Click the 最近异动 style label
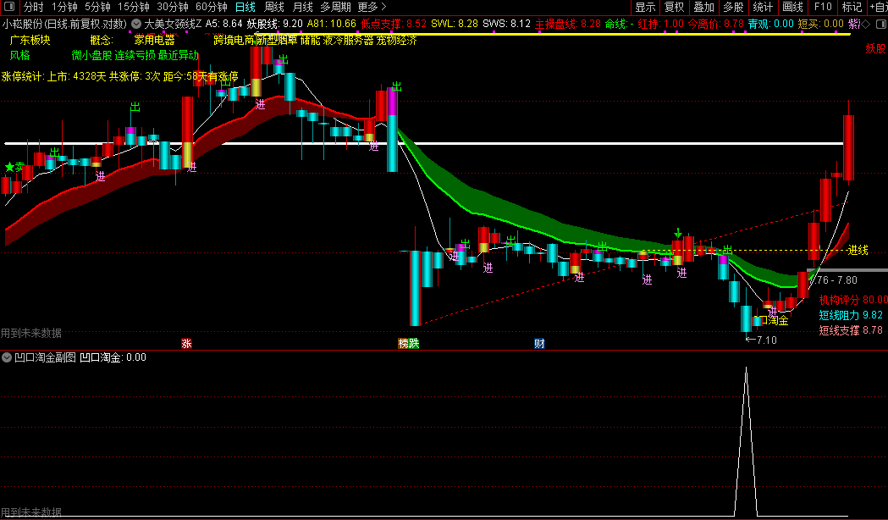The height and width of the screenshot is (520, 888). click(179, 56)
